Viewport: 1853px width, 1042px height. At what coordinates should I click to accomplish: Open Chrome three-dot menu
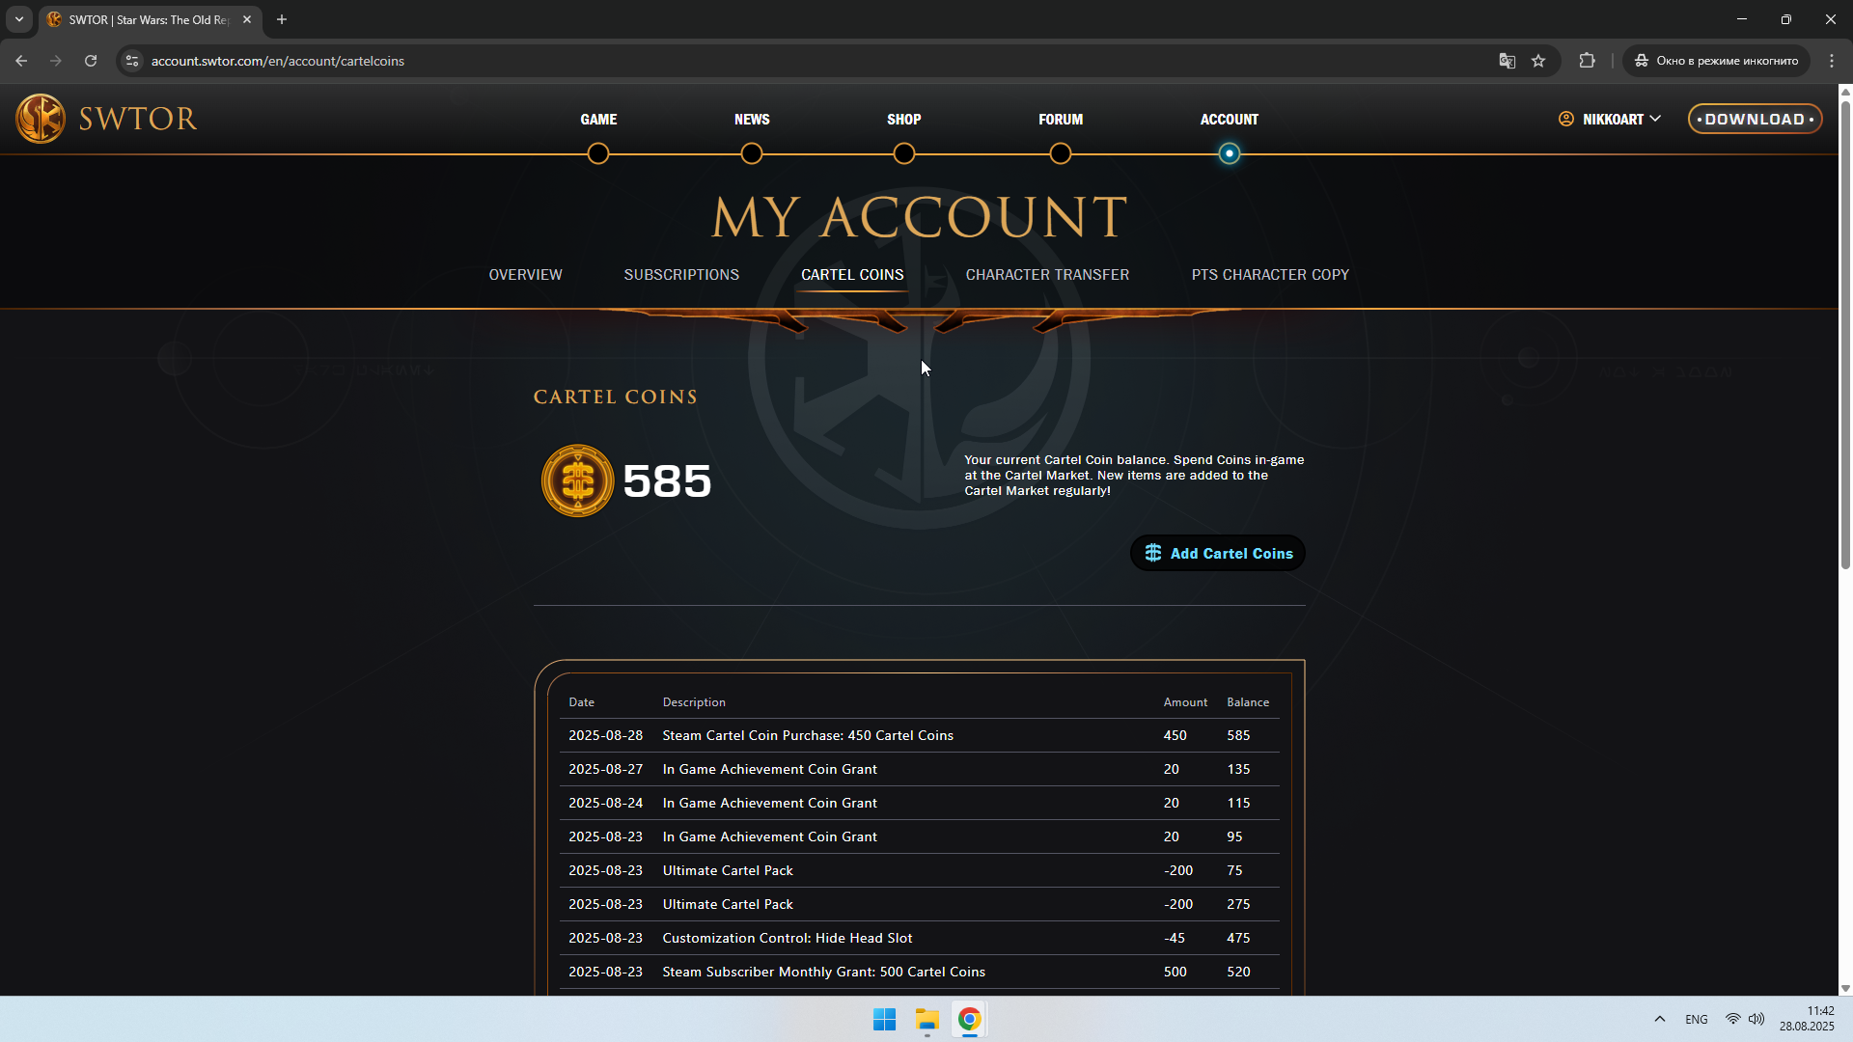click(1832, 61)
